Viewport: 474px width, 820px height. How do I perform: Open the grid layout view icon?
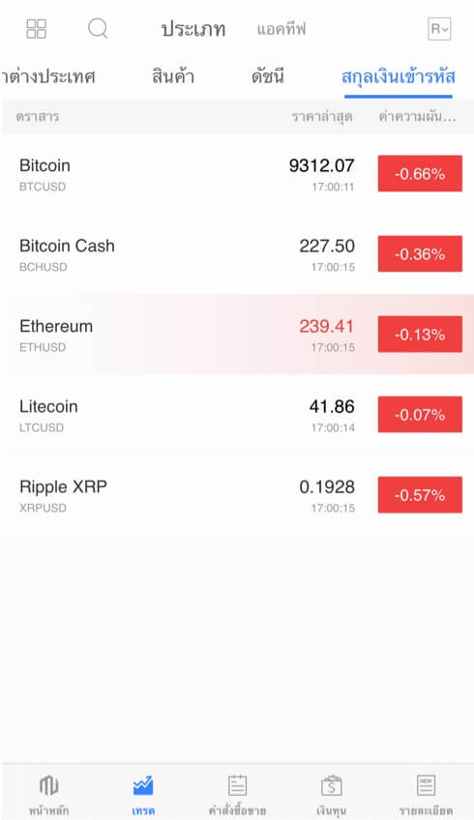37,29
